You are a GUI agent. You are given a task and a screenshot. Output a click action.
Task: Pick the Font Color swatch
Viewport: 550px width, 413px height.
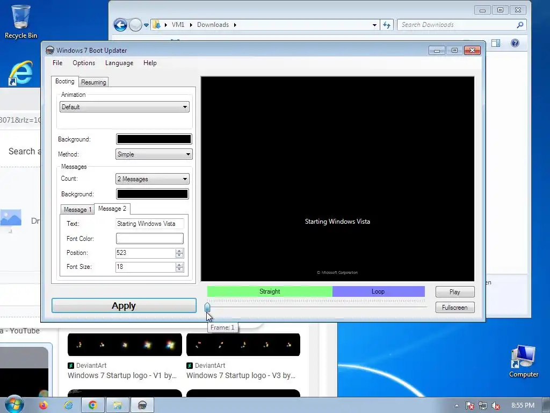pos(150,238)
